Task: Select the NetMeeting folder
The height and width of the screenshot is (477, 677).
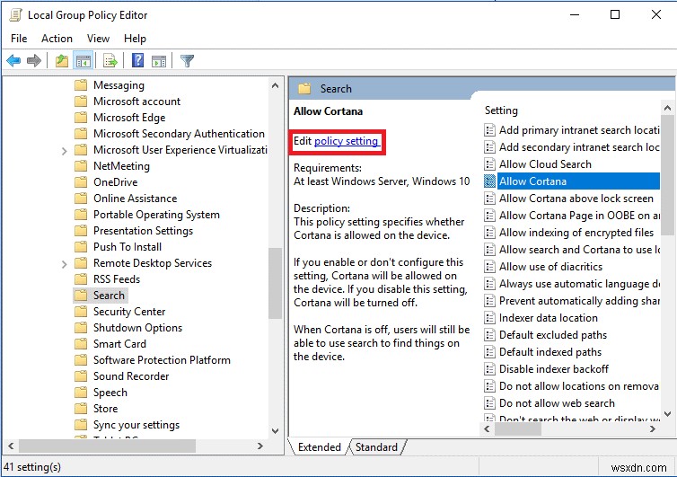Action: point(121,166)
